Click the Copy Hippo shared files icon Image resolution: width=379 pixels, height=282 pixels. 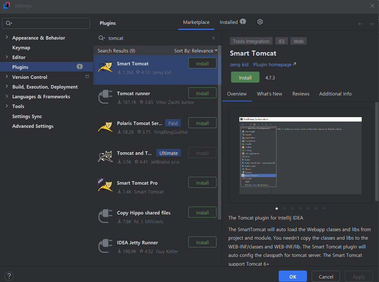[x=105, y=216]
